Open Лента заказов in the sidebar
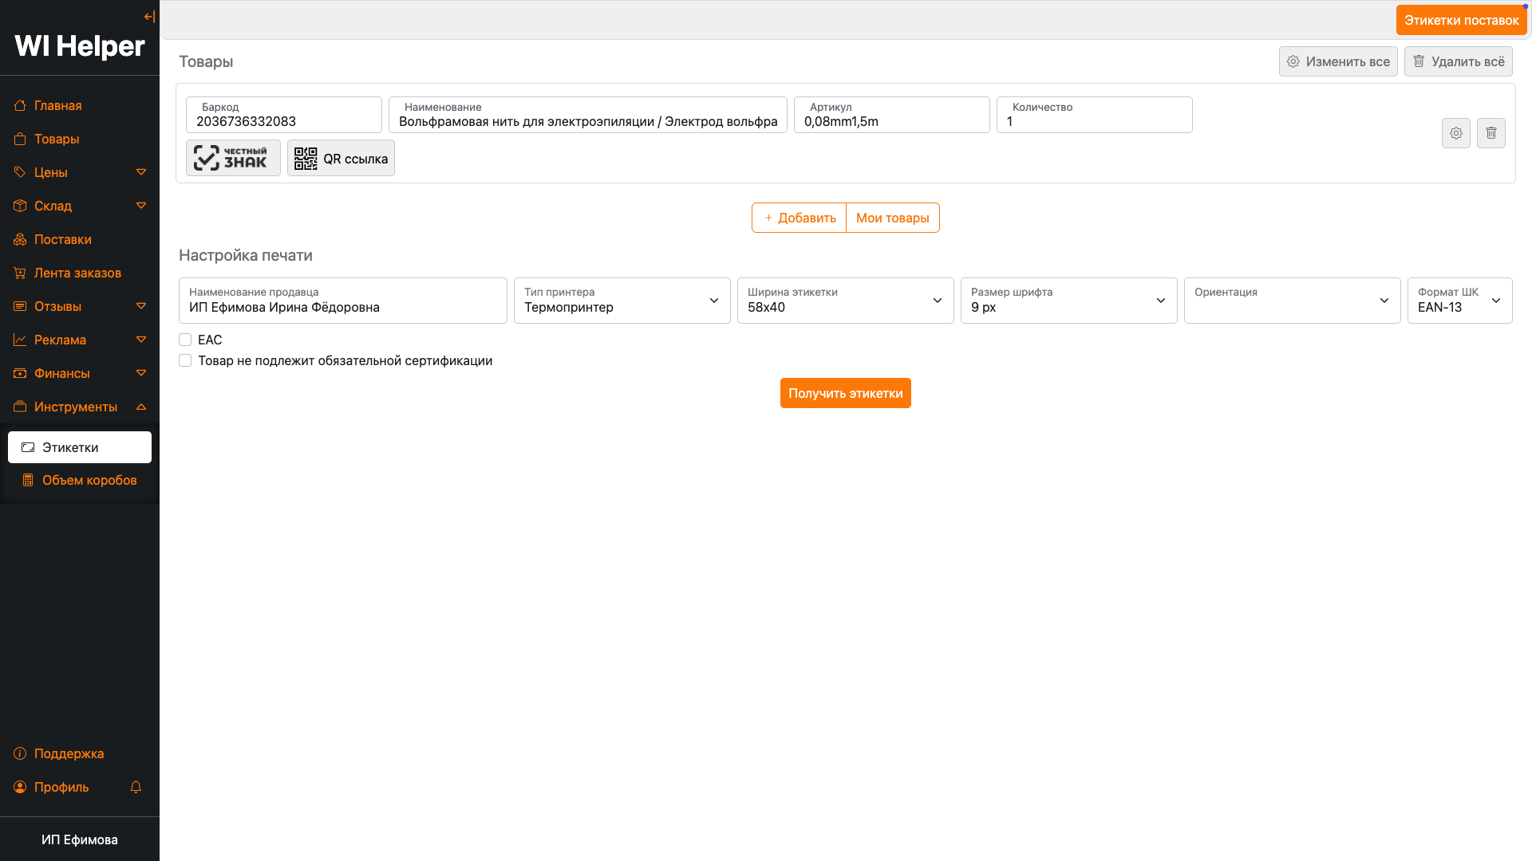The width and height of the screenshot is (1532, 861). [x=77, y=273]
